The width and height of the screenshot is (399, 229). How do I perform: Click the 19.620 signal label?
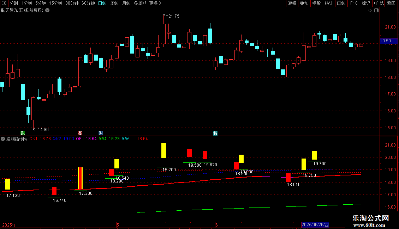pyautogui.click(x=210, y=165)
